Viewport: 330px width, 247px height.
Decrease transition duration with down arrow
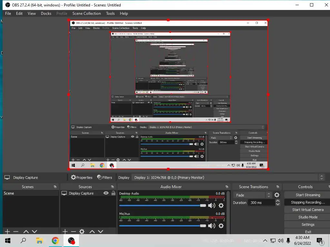277,204
